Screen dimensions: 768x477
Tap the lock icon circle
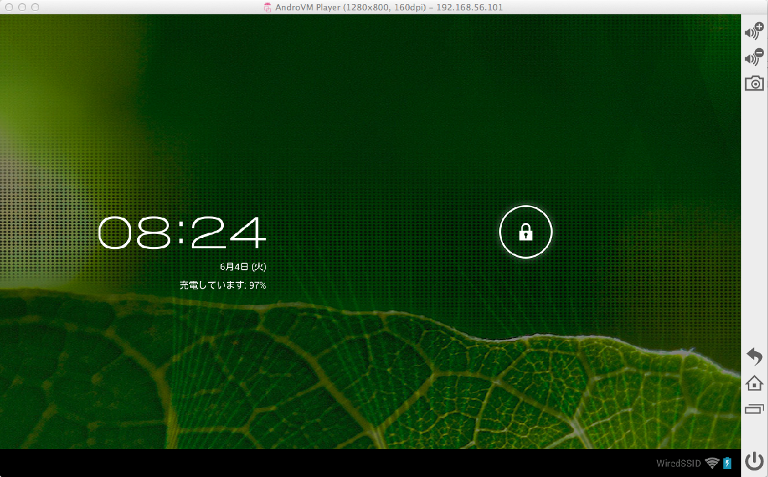coord(525,232)
